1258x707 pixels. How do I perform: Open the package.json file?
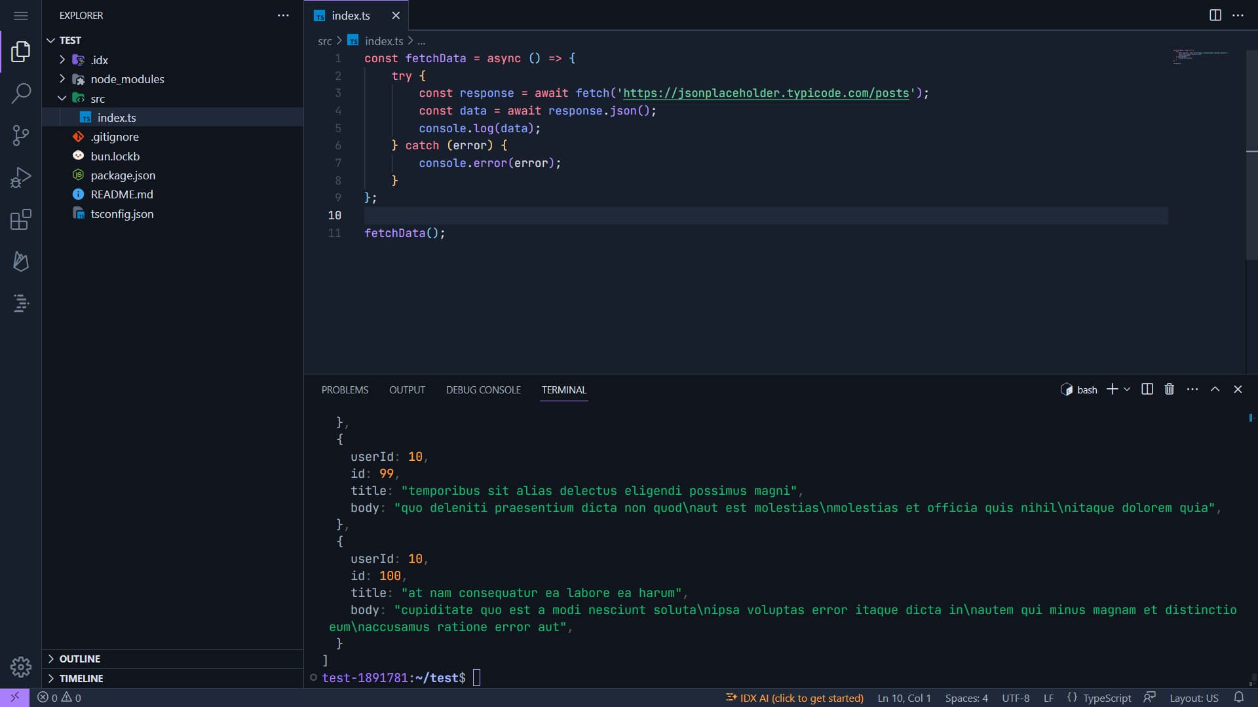point(173,175)
